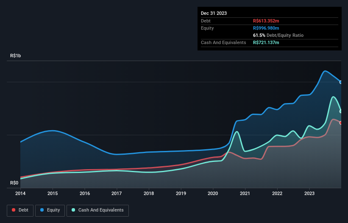
Task: Click the 61.5% Debt/Equity Ratio text
Action: pyautogui.click(x=278, y=35)
